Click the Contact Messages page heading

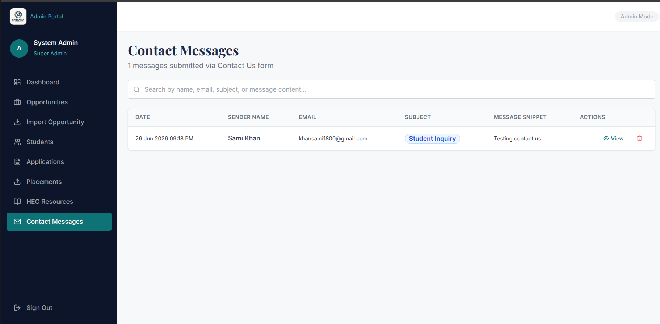point(183,51)
